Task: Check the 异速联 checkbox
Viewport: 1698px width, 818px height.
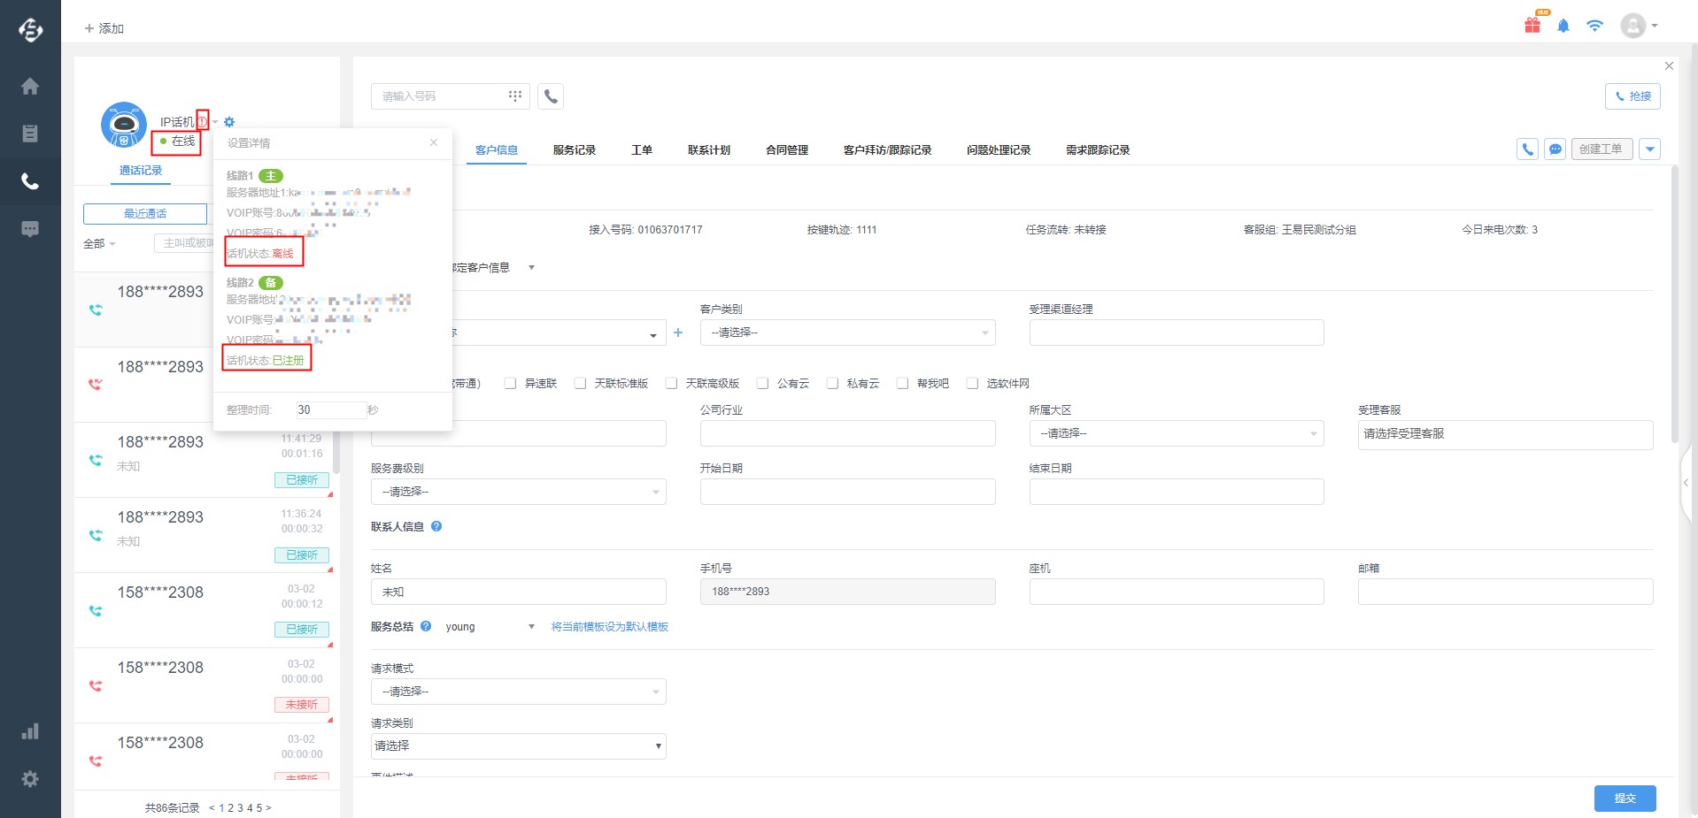Action: tap(510, 383)
